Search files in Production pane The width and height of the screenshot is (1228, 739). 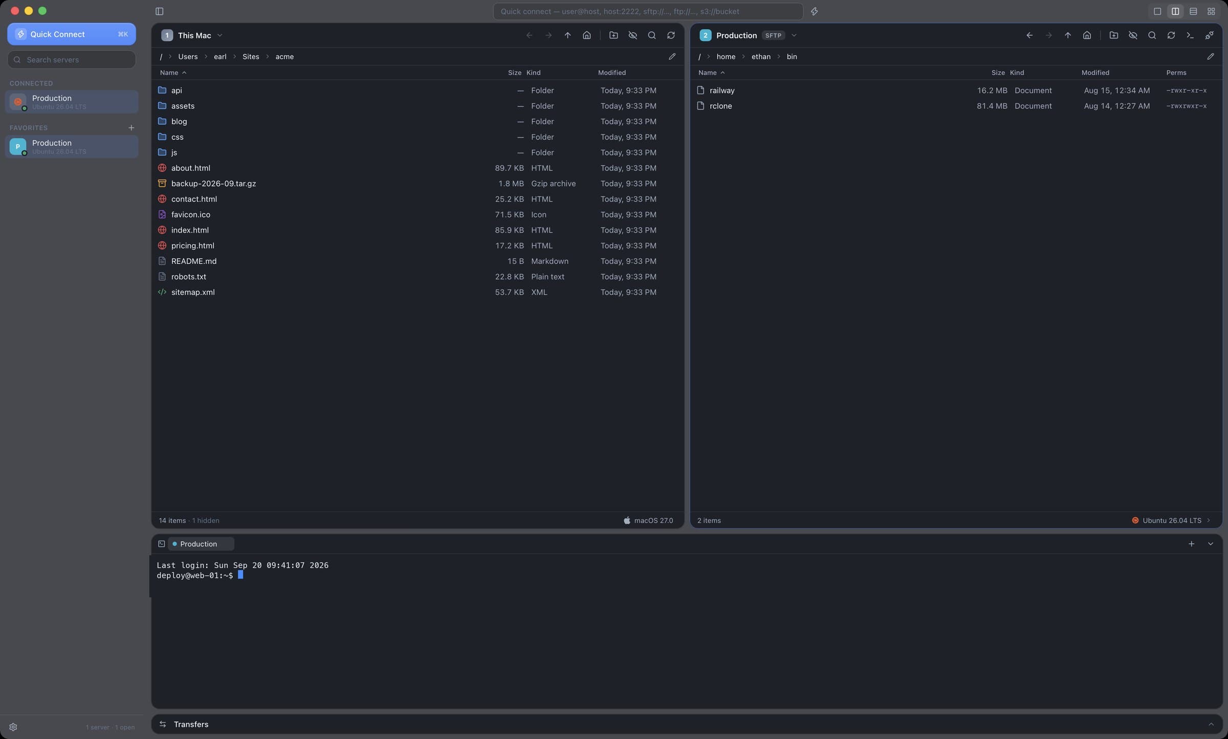coord(1152,35)
